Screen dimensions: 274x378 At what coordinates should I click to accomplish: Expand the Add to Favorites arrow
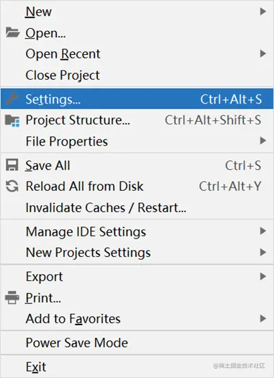pos(263,318)
